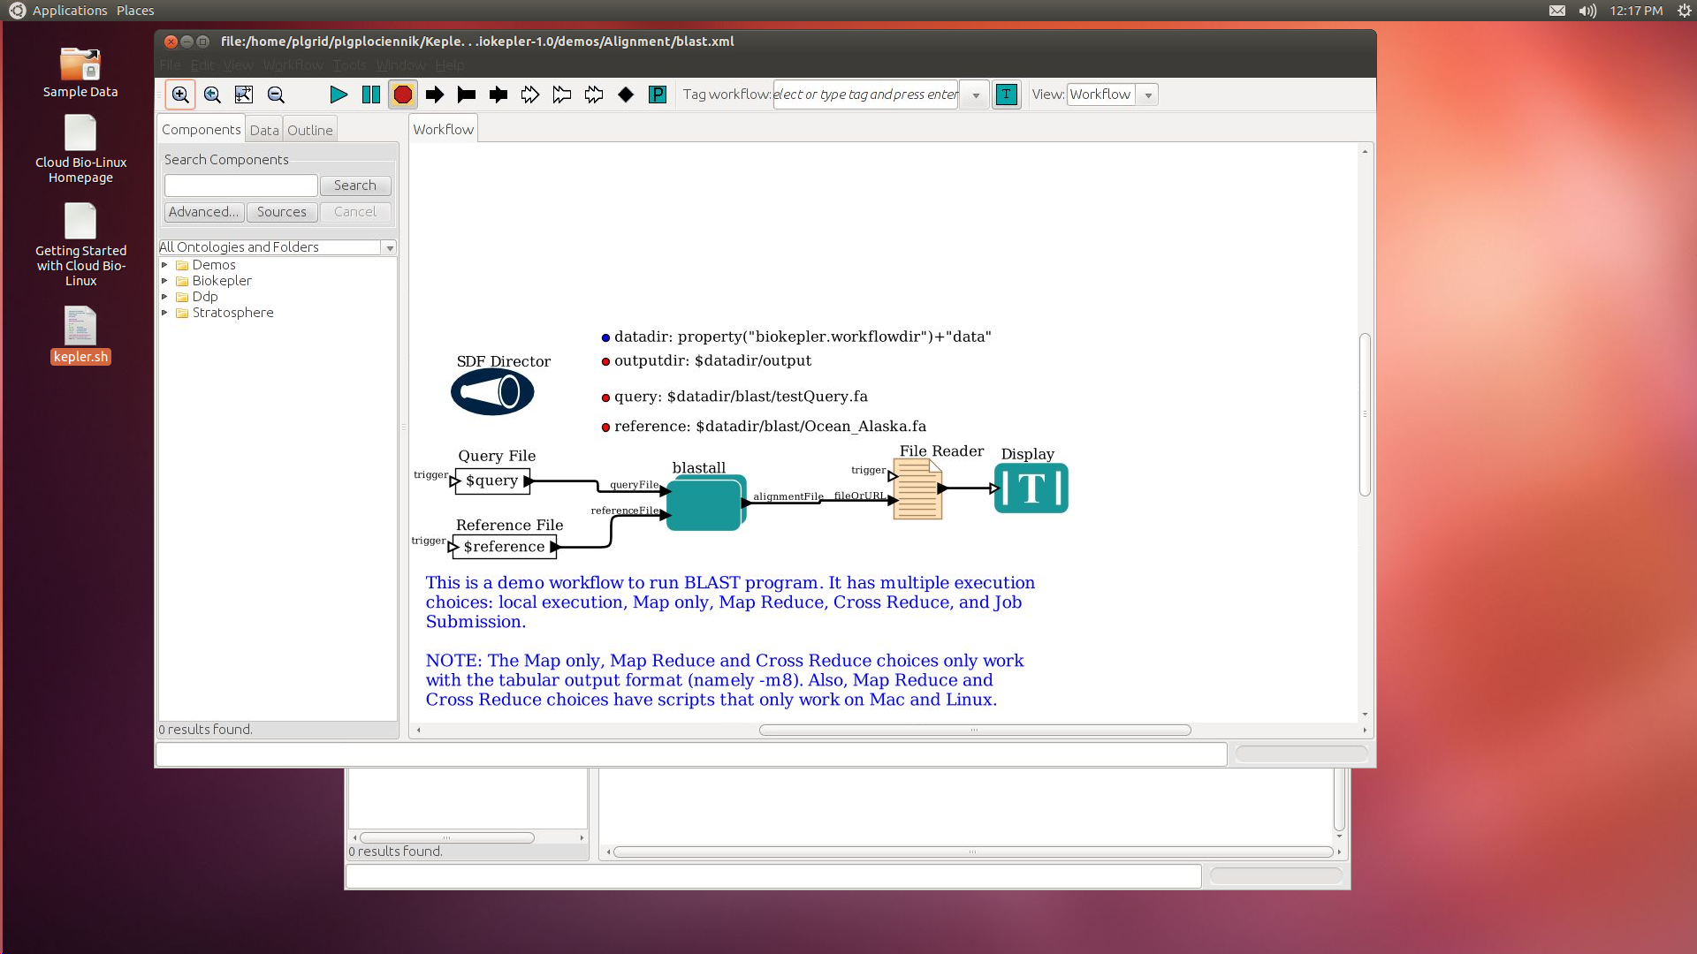Open the Tools menu
The height and width of the screenshot is (954, 1697).
[x=349, y=64]
